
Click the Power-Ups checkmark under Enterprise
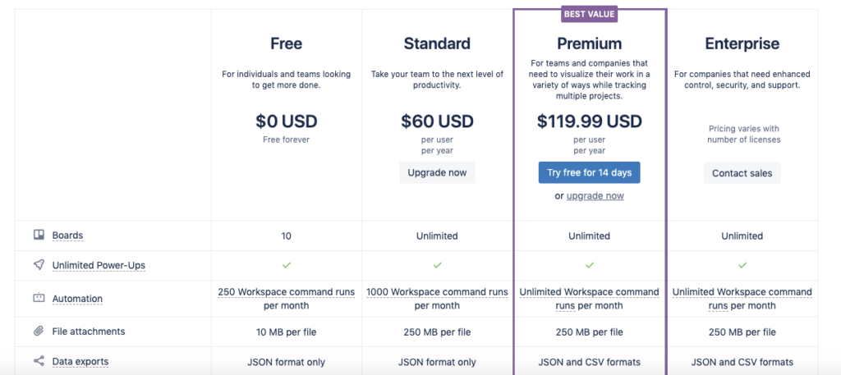pos(742,265)
